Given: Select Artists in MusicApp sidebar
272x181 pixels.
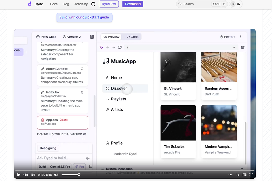Looking at the screenshot, I should 125,109.
